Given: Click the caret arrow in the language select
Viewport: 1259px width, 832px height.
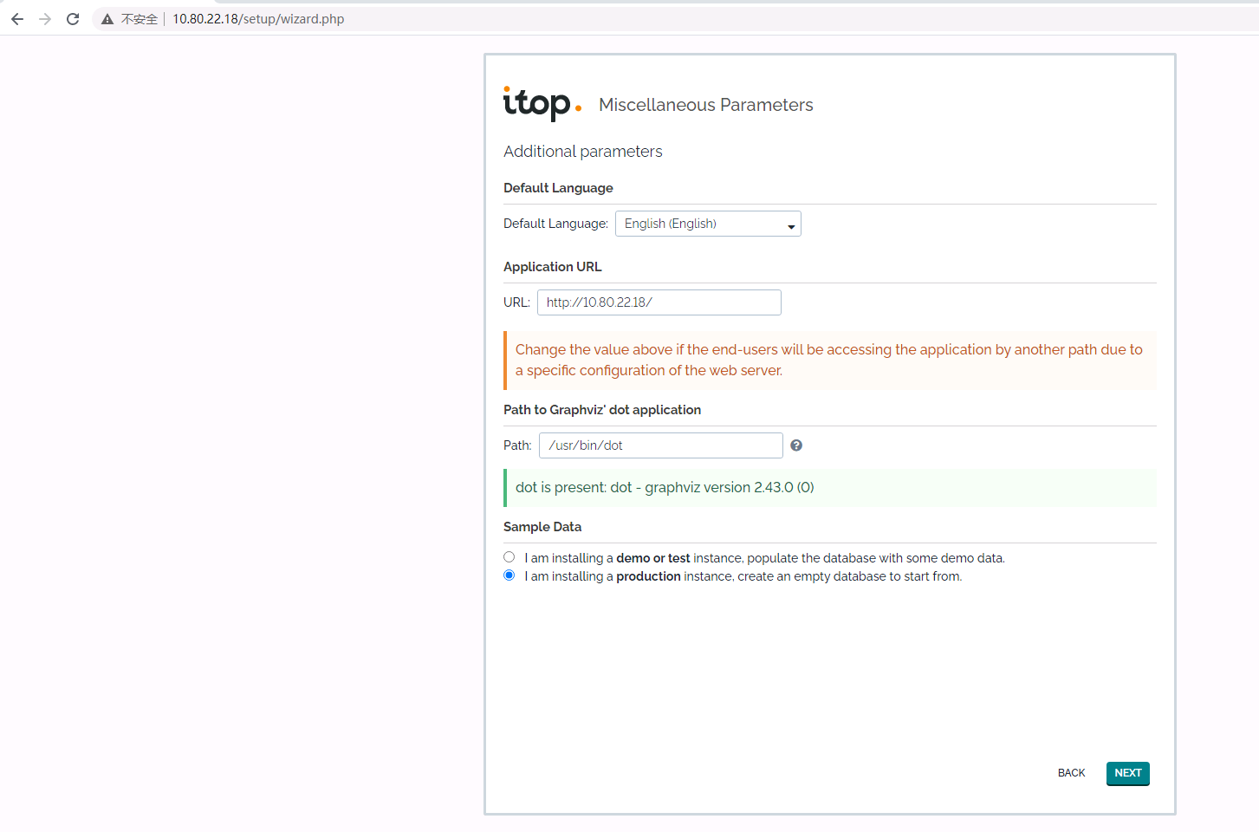Looking at the screenshot, I should tap(791, 226).
